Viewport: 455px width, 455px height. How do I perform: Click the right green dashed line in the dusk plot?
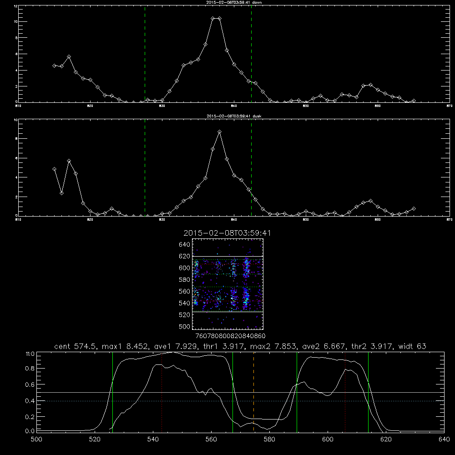pos(251,168)
